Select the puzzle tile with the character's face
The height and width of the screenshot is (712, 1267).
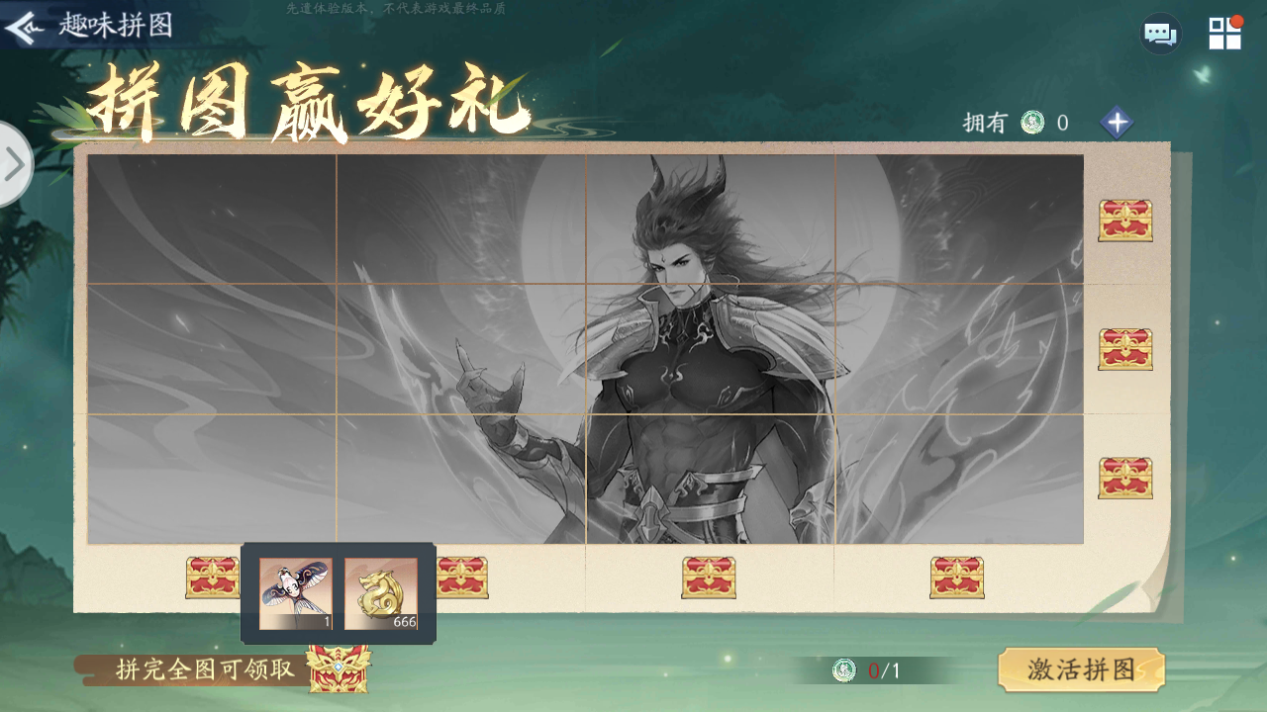point(711,219)
